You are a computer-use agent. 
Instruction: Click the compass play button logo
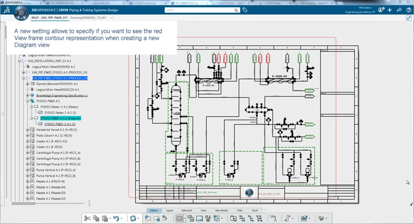[x=21, y=12]
